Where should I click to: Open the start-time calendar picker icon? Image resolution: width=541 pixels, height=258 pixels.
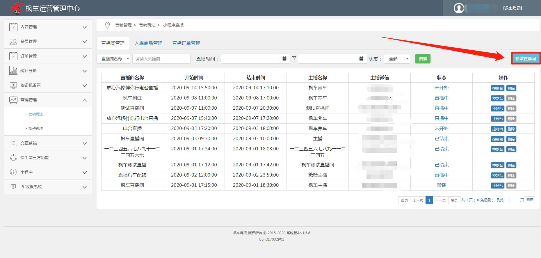coord(284,59)
